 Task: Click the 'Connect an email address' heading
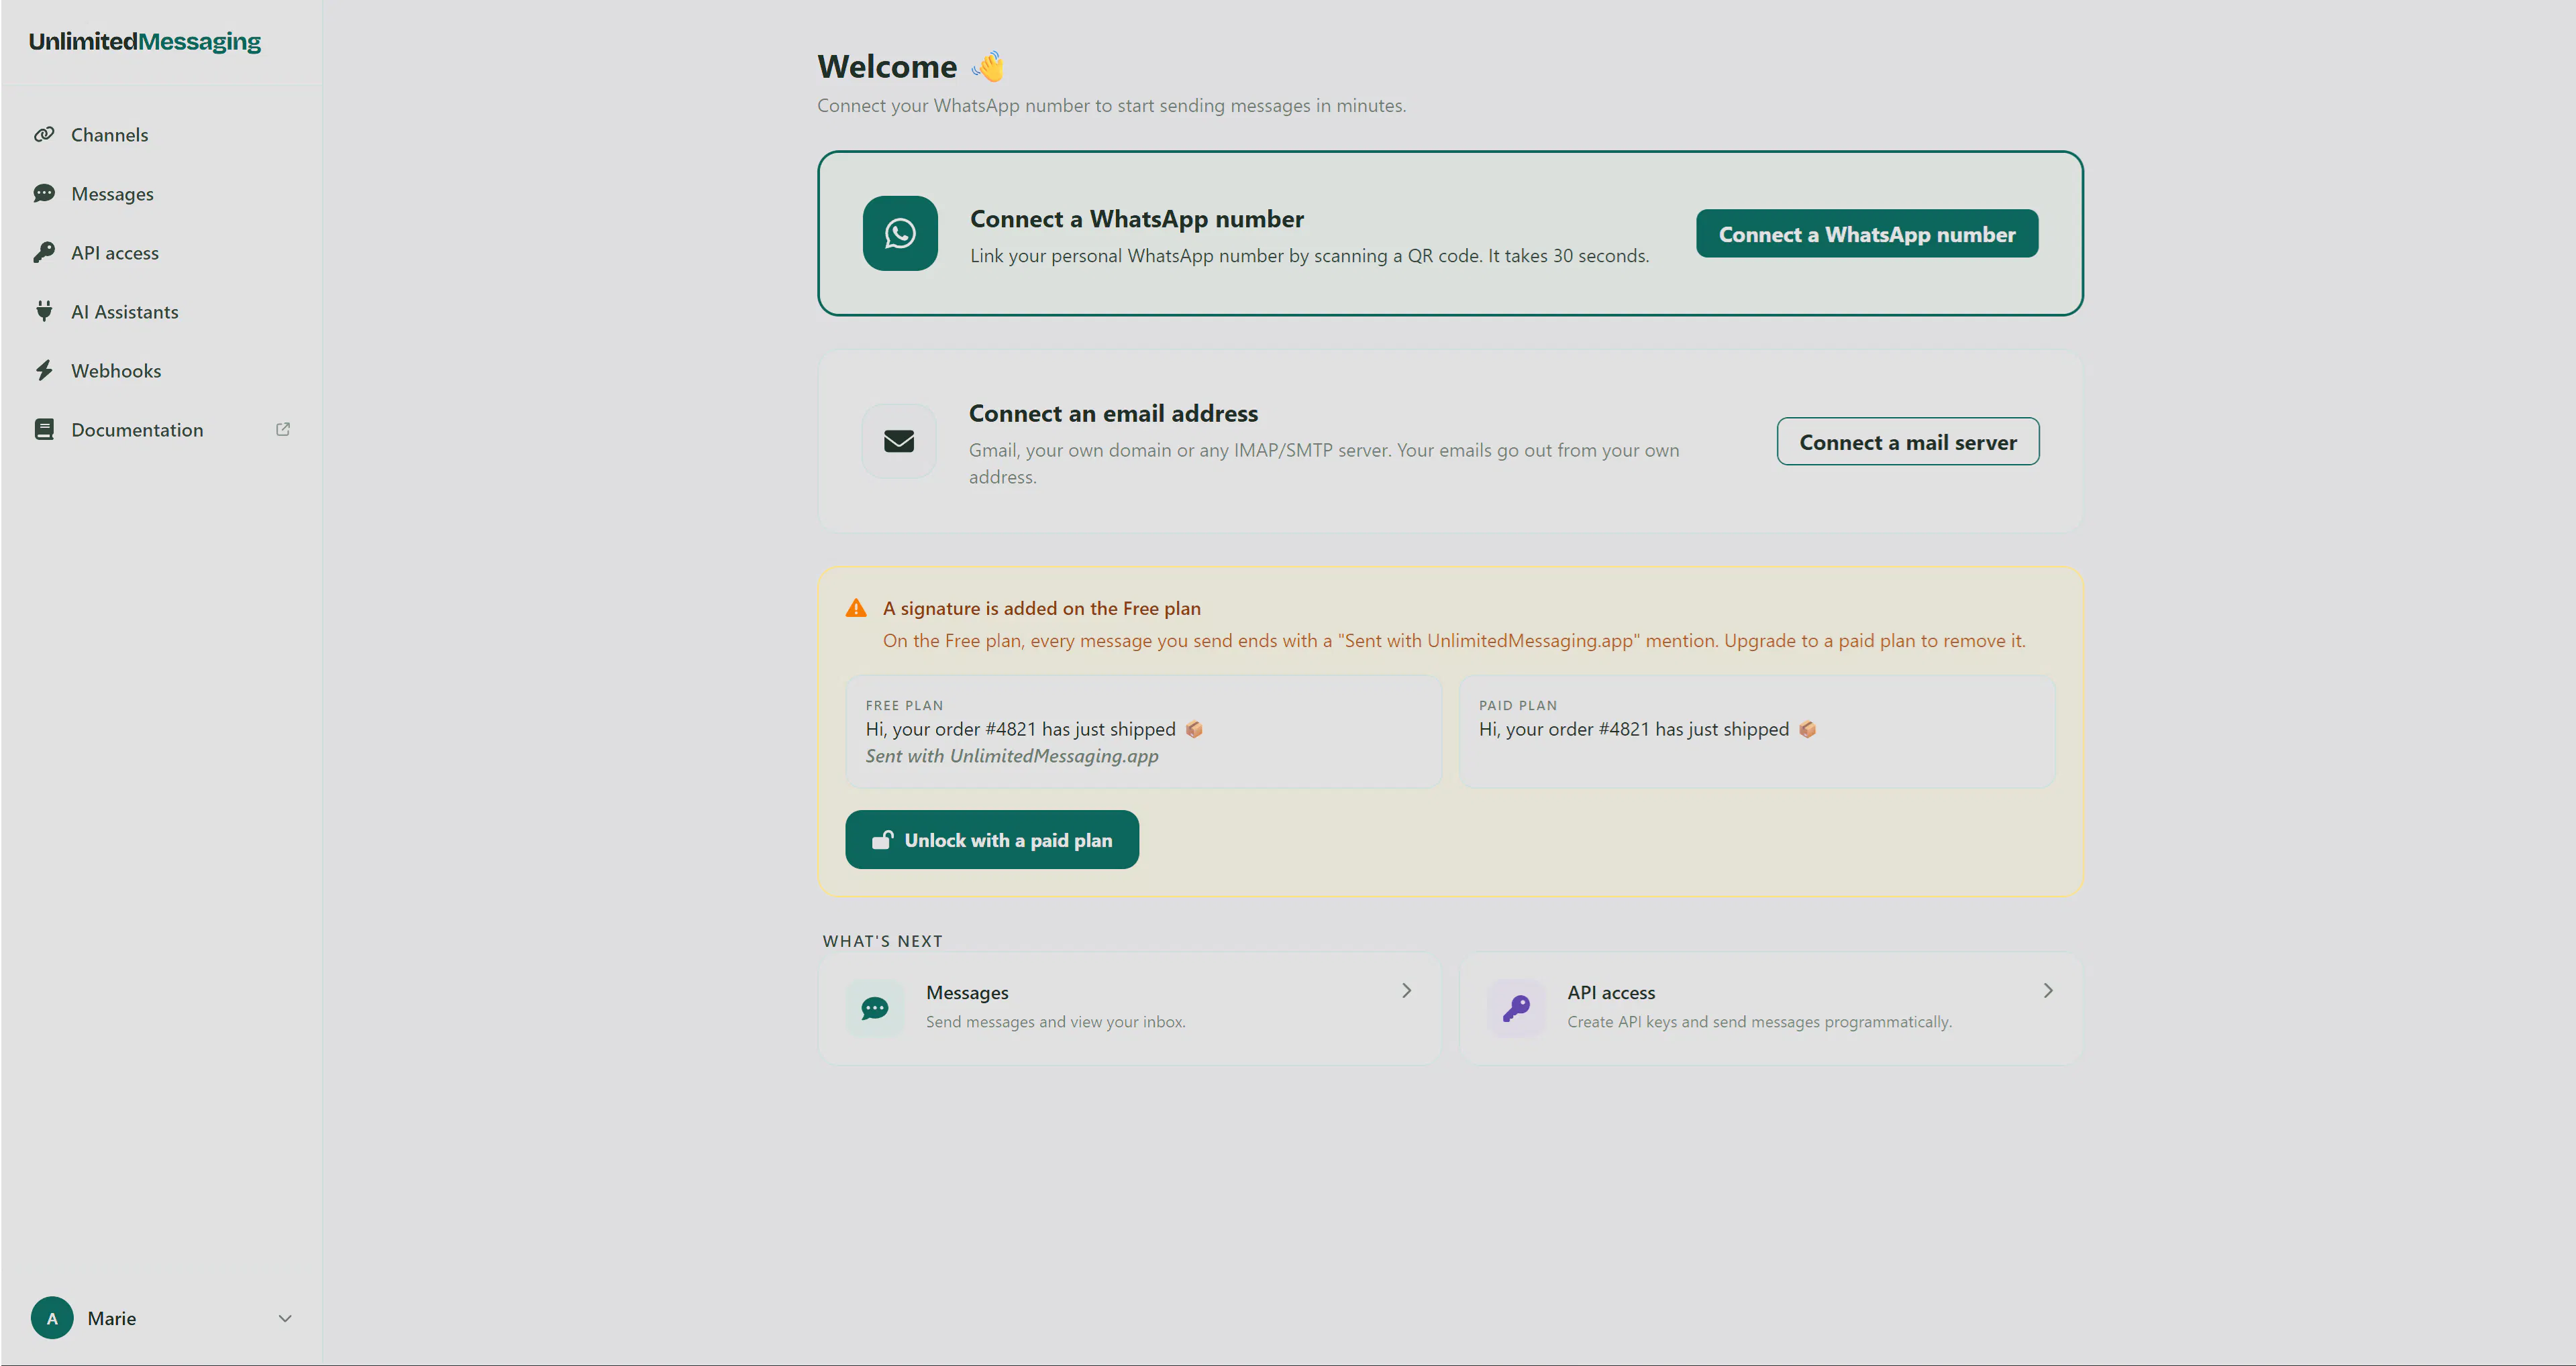tap(1113, 412)
